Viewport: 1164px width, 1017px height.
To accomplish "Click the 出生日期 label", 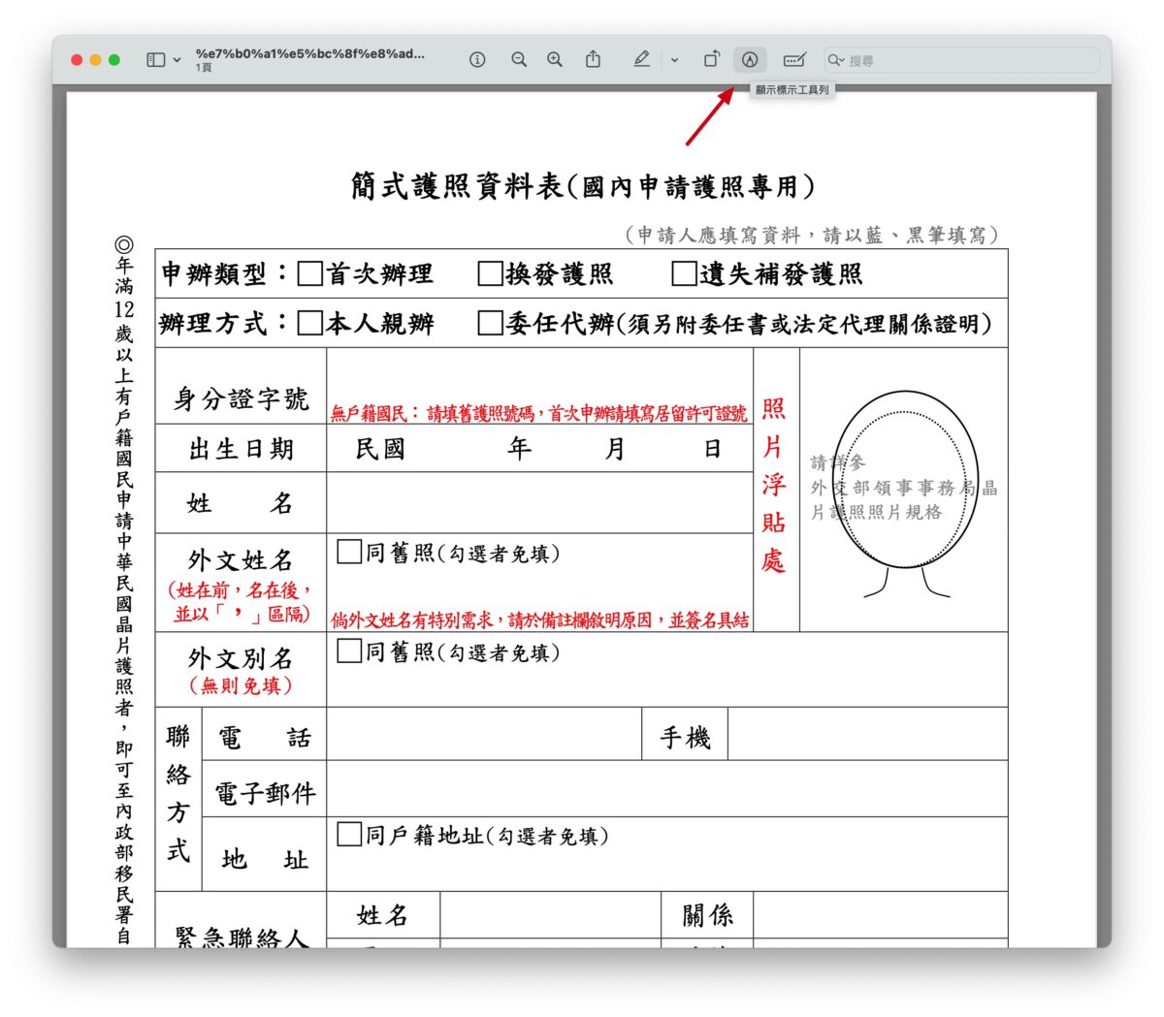I will click(x=242, y=449).
